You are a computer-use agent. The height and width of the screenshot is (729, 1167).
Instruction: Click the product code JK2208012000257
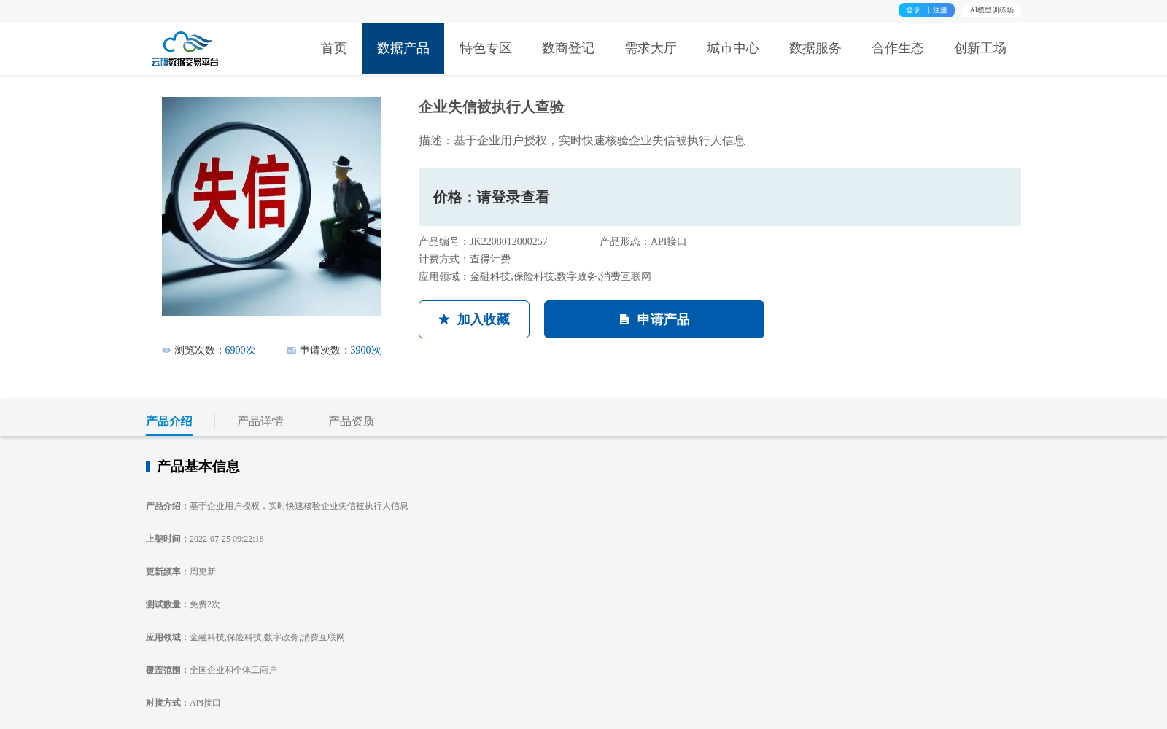click(x=508, y=242)
